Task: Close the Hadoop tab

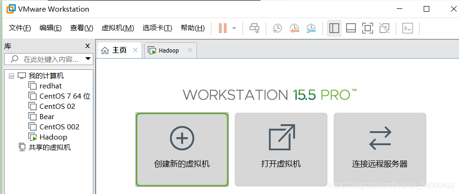Action: click(x=190, y=50)
